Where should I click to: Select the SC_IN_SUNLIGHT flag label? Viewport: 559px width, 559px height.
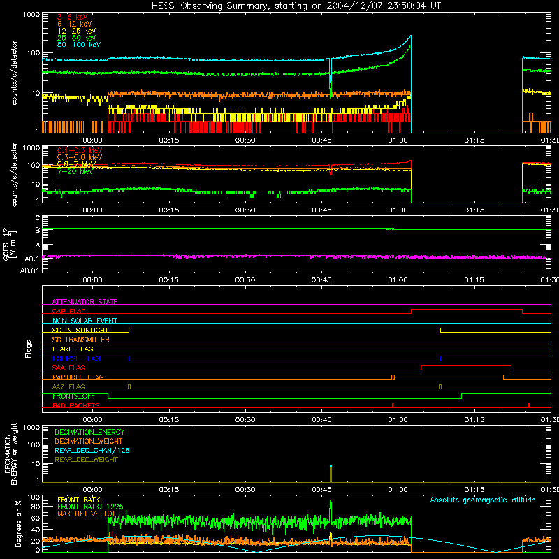pos(80,330)
